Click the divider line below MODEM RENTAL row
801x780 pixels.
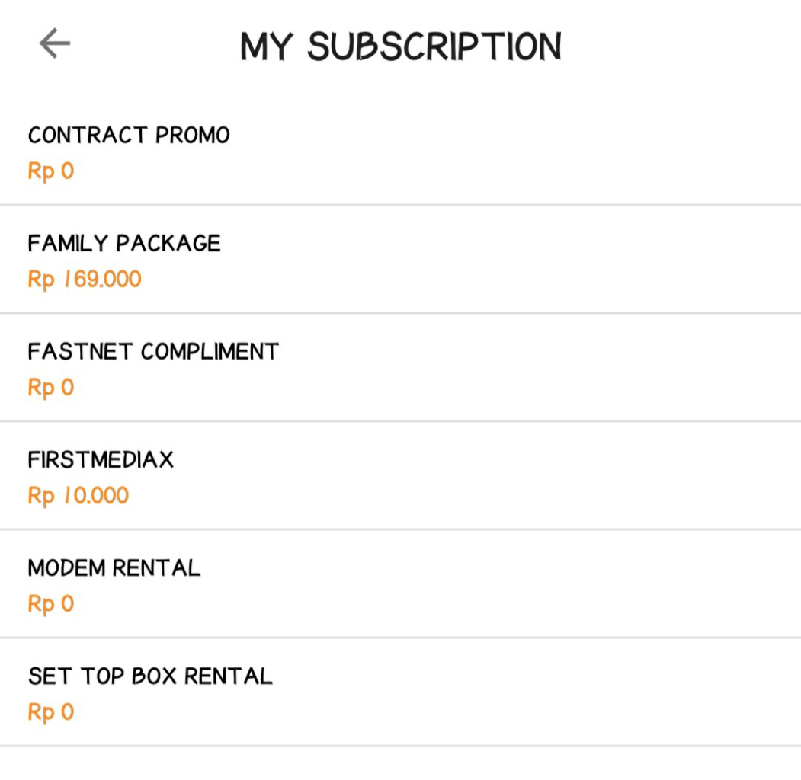click(400, 638)
